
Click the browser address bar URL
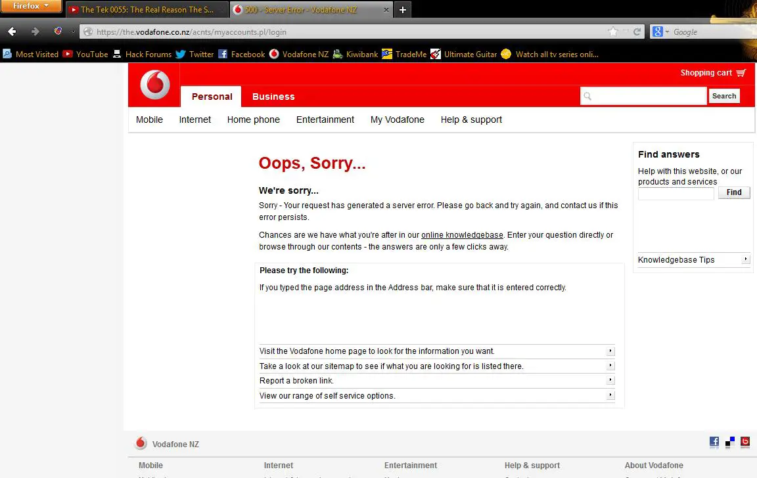[191, 32]
